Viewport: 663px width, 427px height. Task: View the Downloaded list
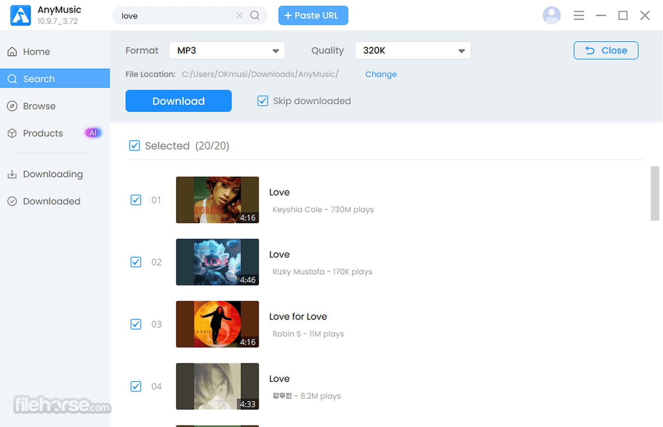[x=55, y=201]
